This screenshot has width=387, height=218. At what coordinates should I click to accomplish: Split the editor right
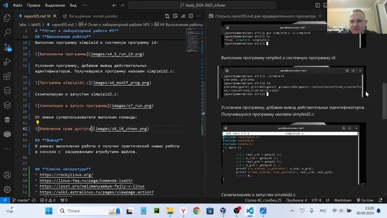(x=191, y=16)
